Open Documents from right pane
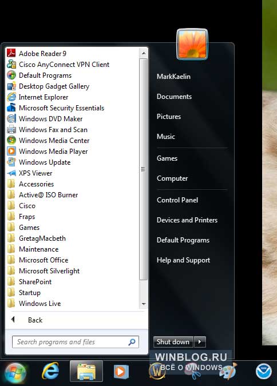The height and width of the screenshot is (386, 277). (x=174, y=97)
